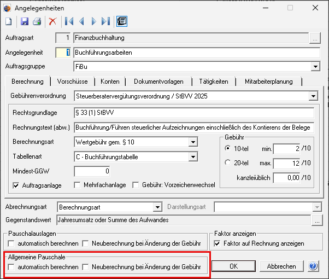
Task: Switch to the Berechnung tab
Action: point(27,82)
